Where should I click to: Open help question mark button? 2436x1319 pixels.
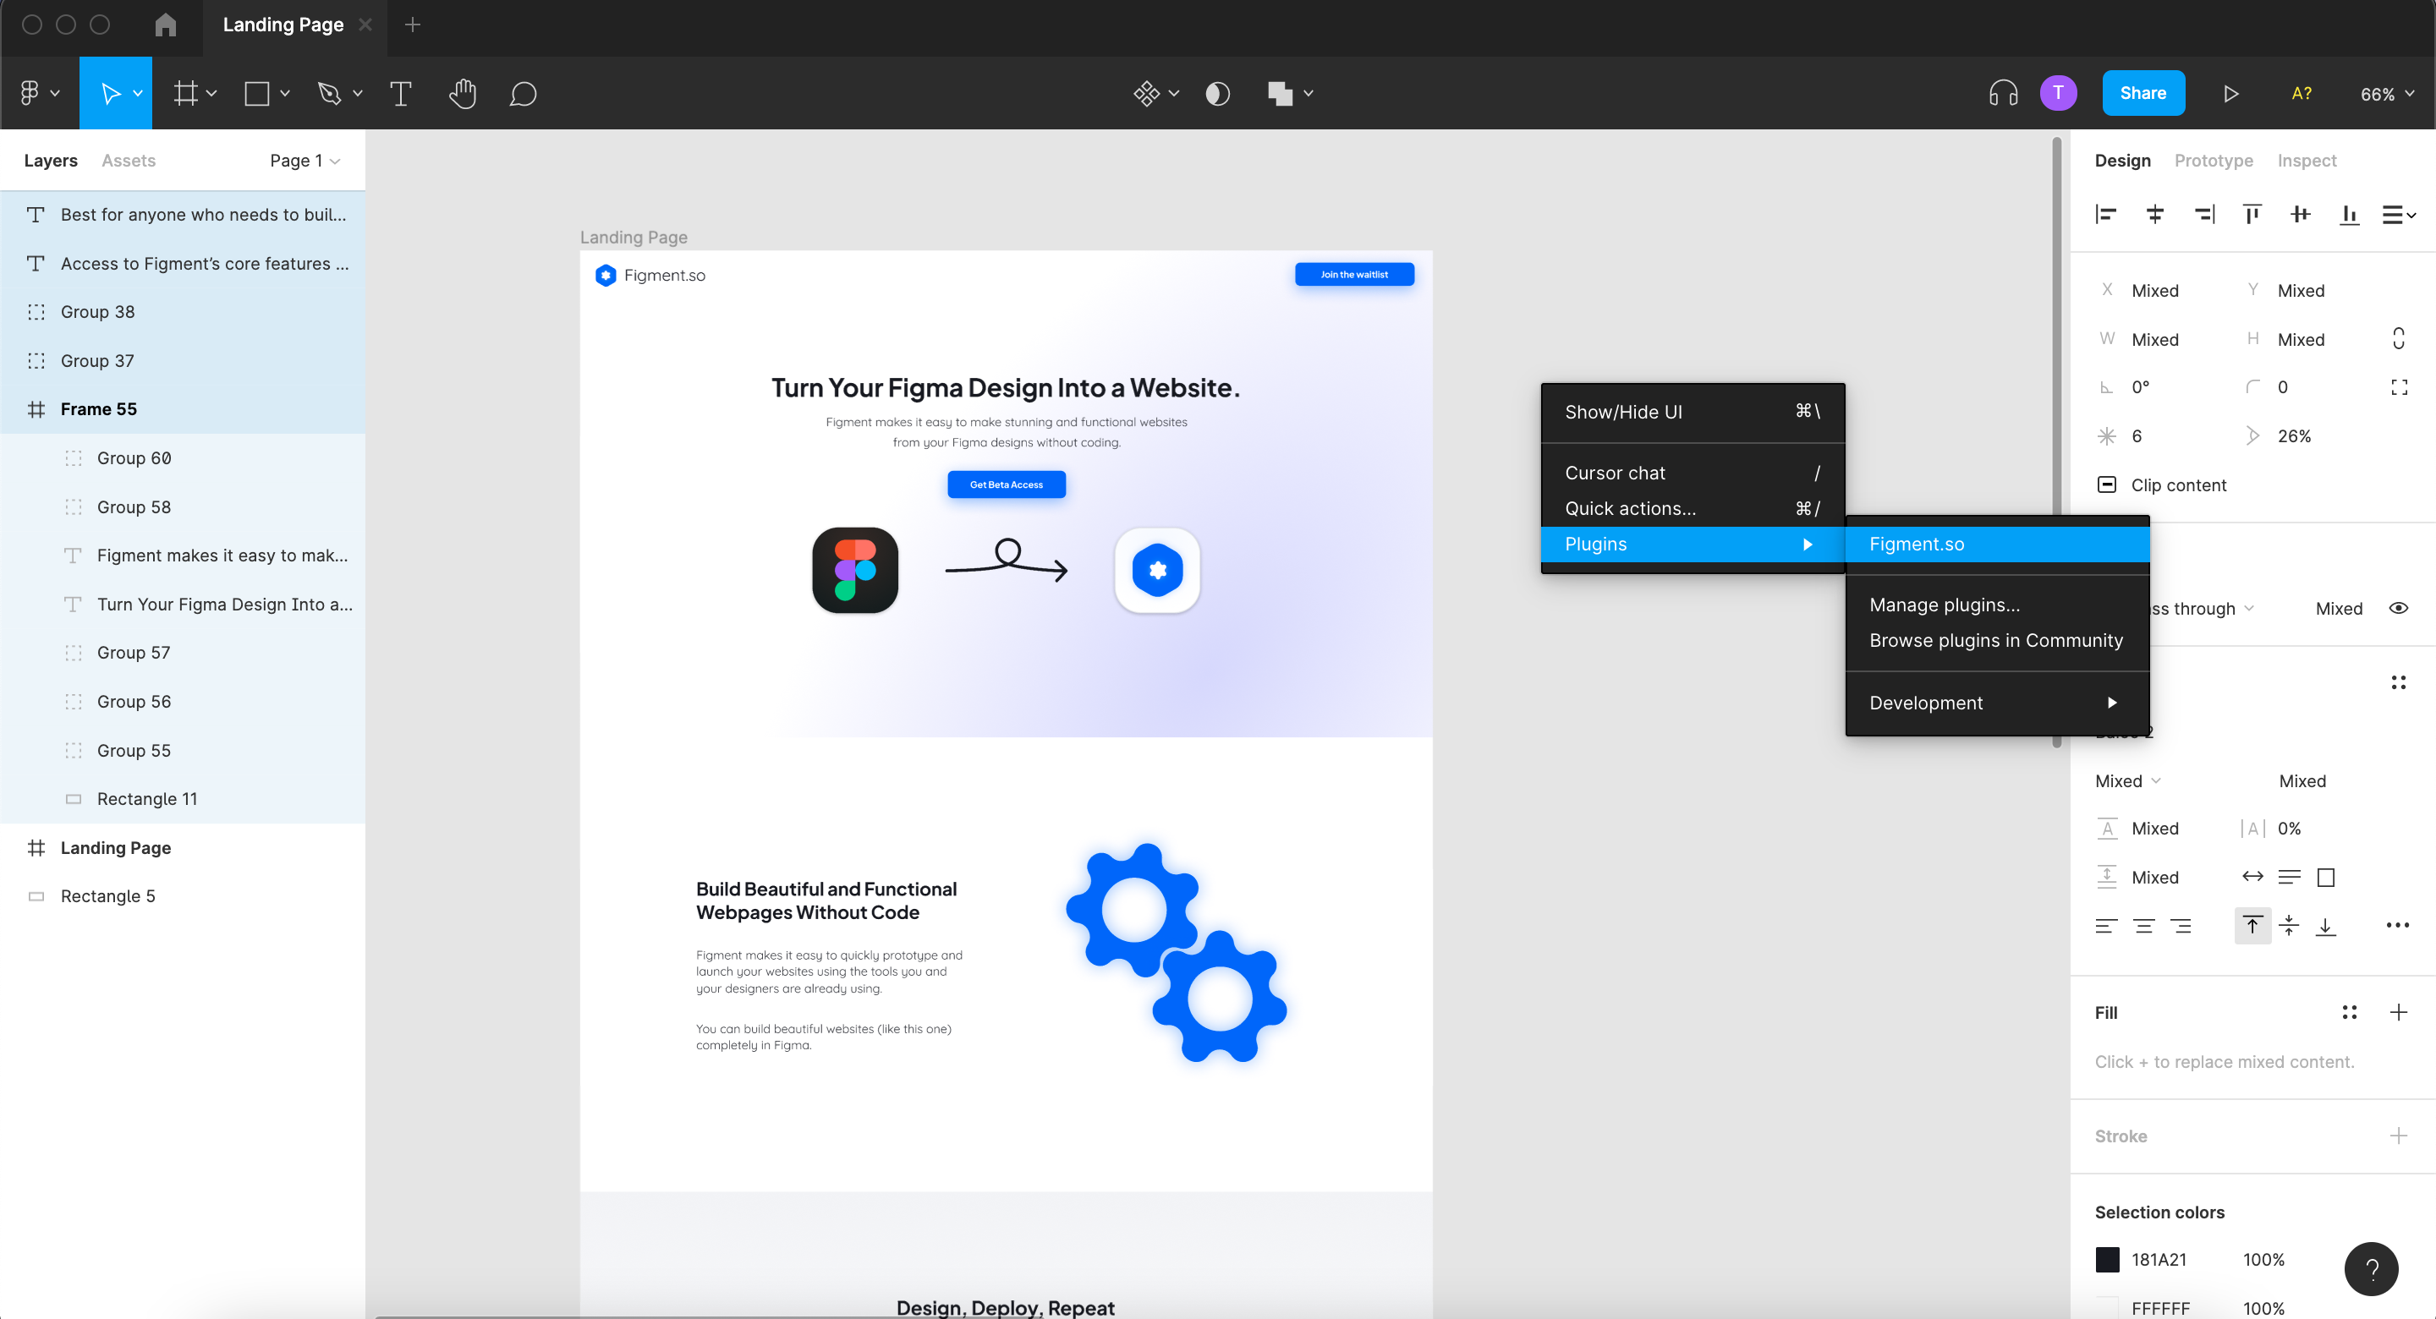tap(2371, 1269)
